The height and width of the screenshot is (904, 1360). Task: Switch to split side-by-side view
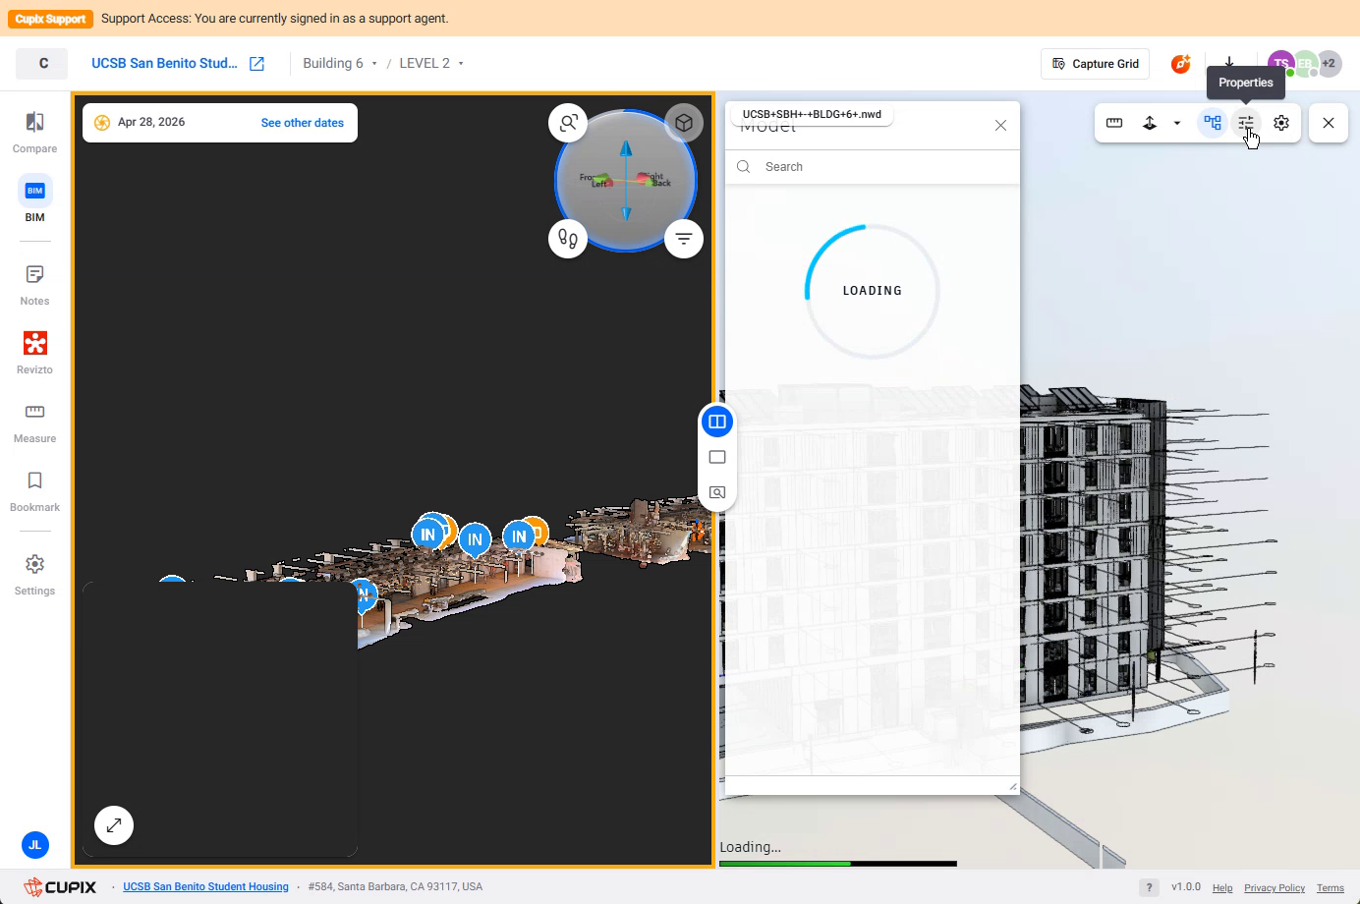pyautogui.click(x=717, y=423)
